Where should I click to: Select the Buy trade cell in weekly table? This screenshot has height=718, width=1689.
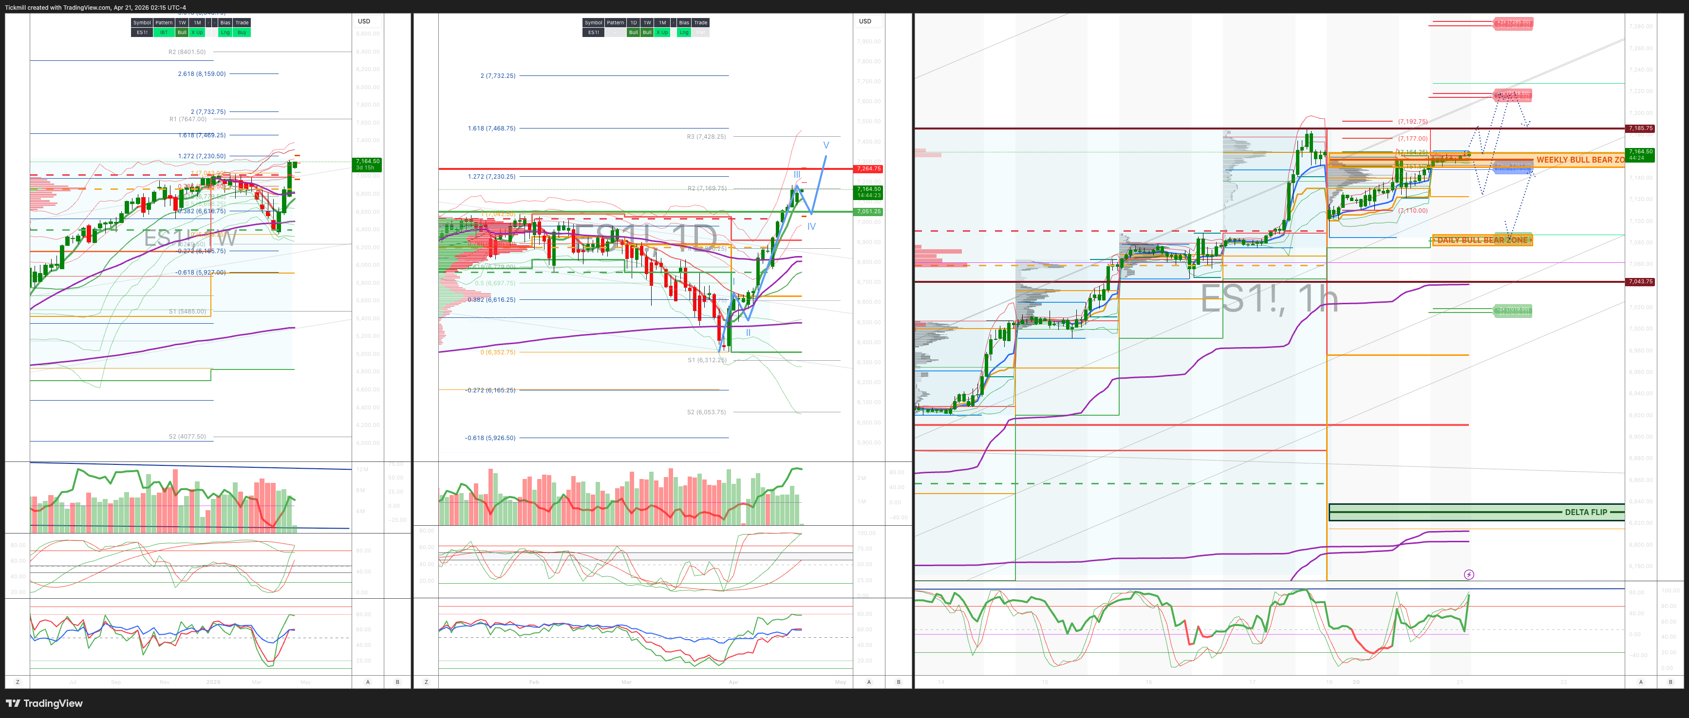tap(242, 32)
